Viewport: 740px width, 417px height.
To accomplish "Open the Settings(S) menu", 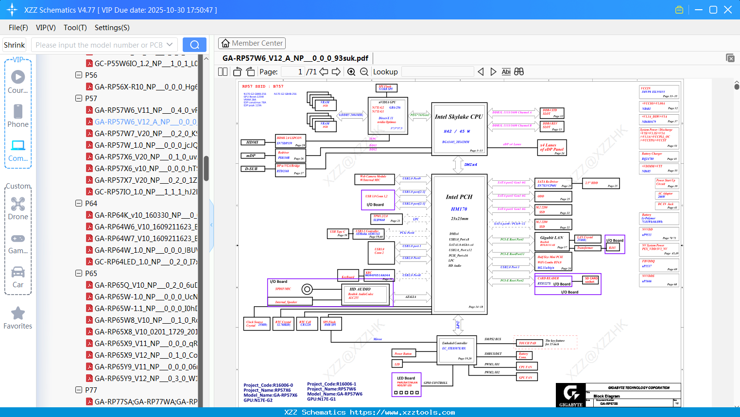I will (112, 28).
